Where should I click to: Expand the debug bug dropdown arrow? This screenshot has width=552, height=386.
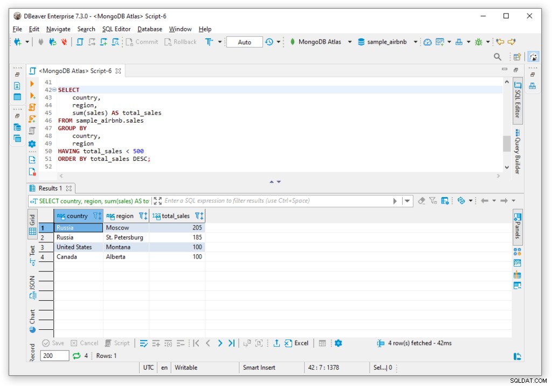tap(488, 42)
